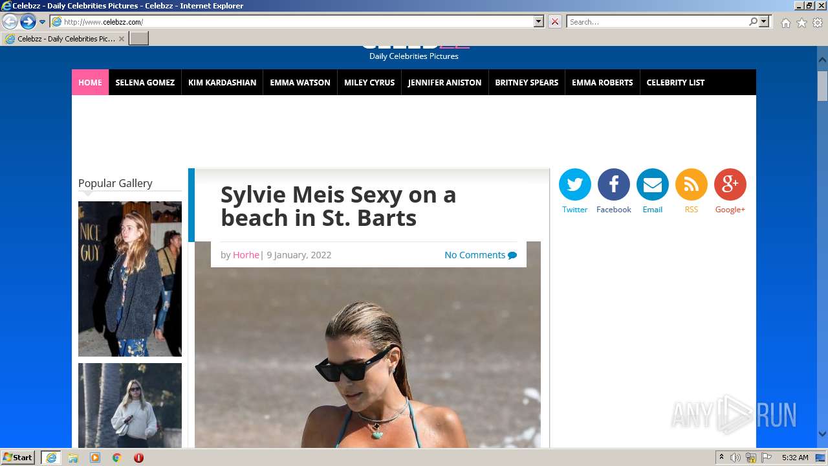Click the Google+ text link
The height and width of the screenshot is (466, 828).
[730, 210]
